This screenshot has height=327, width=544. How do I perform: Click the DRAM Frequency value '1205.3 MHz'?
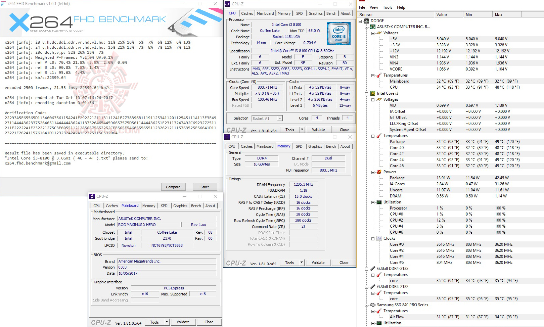point(304,184)
